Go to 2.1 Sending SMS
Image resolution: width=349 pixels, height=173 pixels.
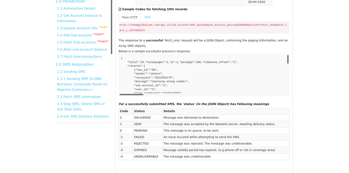(71, 71)
